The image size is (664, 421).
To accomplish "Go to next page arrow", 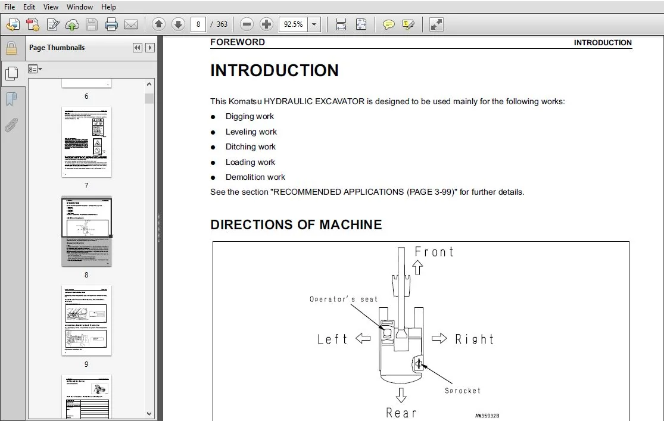I will coord(178,24).
